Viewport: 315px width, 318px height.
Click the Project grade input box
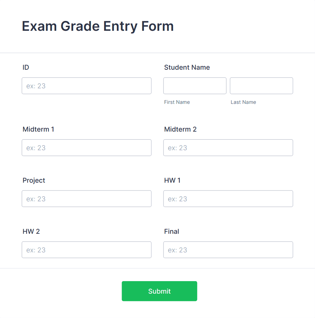[86, 199]
